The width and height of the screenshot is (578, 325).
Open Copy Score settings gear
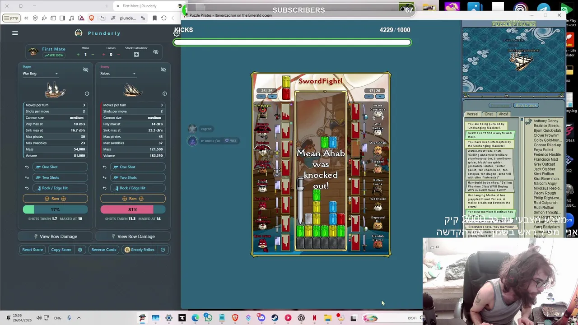(x=80, y=250)
